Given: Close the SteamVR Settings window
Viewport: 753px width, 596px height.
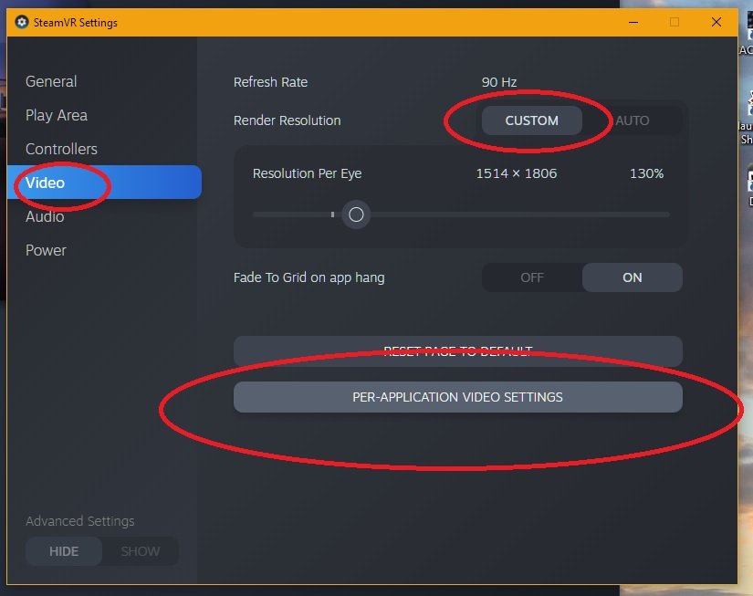Looking at the screenshot, I should coord(716,22).
